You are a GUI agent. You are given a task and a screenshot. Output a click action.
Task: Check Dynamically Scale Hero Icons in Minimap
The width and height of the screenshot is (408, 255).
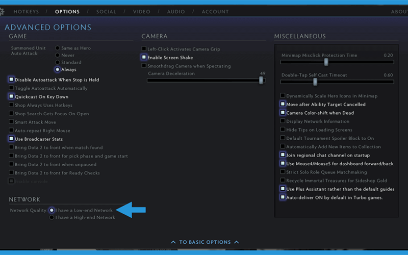pyautogui.click(x=283, y=95)
